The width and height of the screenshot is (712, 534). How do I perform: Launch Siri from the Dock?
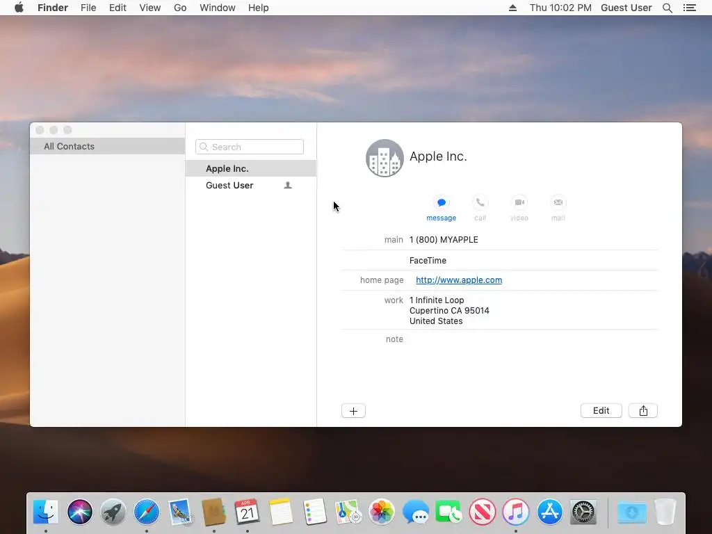coord(79,512)
